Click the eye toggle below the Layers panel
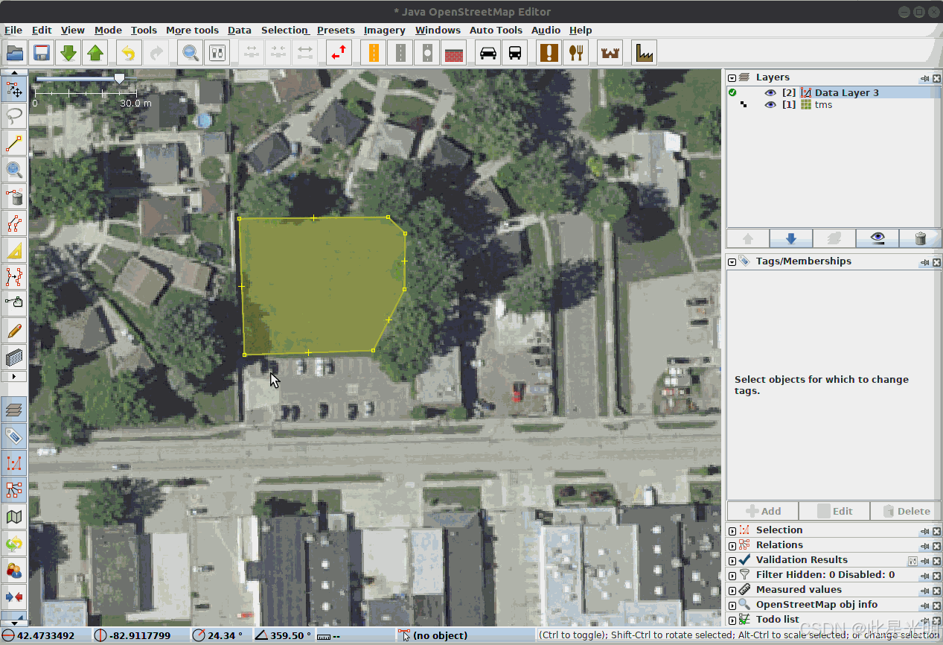The image size is (943, 645). coord(878,238)
